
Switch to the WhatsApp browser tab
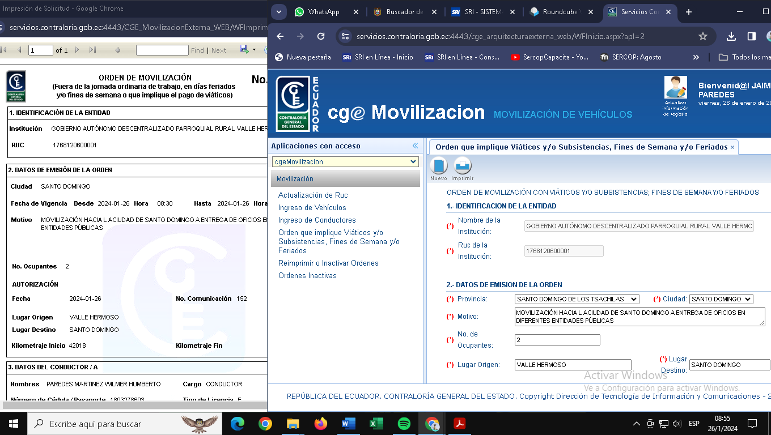(323, 12)
